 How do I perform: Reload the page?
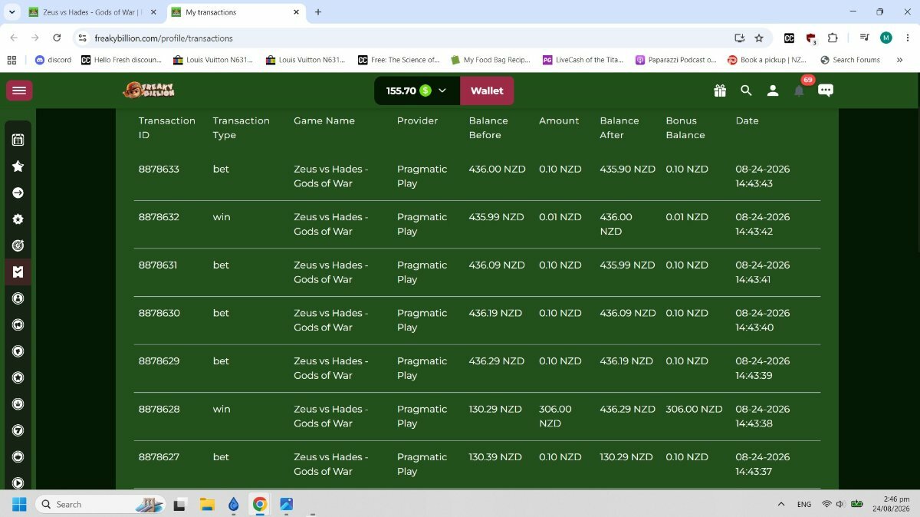[57, 38]
